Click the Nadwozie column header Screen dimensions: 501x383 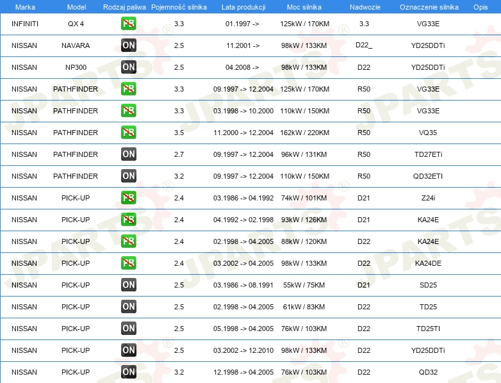(365, 7)
